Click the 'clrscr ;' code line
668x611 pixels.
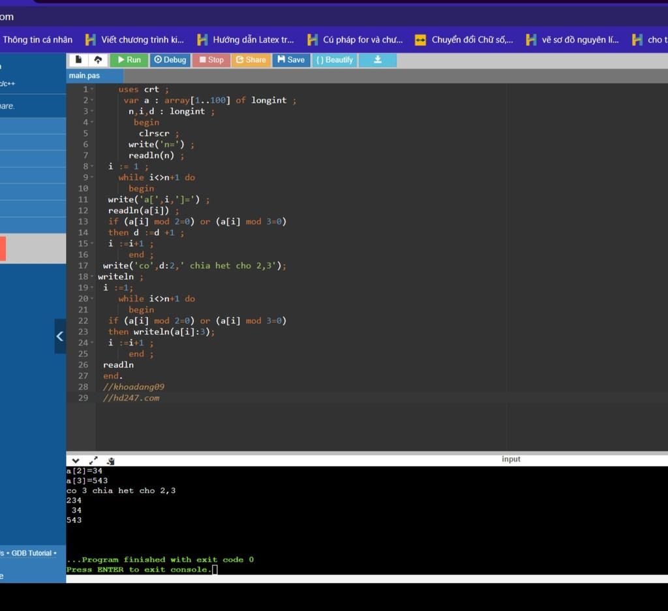tap(159, 133)
